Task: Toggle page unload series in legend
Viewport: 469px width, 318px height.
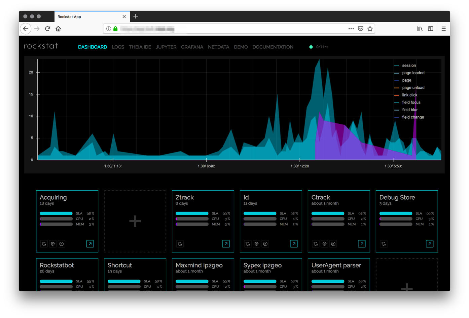Action: coord(409,88)
